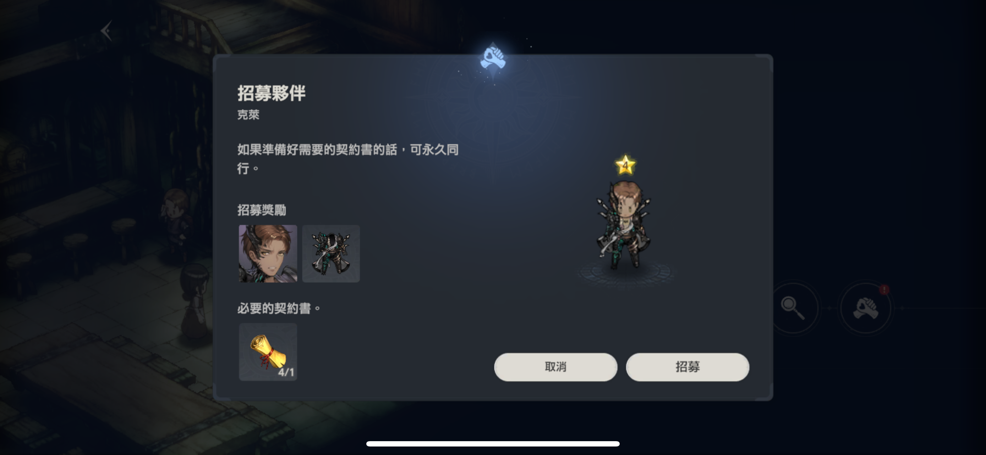Screen dimensions: 986x455
Task: Select the golden contract scroll item
Action: 268,352
